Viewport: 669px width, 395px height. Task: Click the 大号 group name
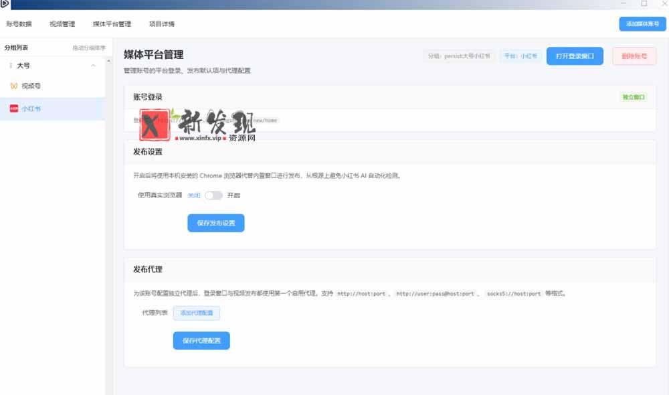click(23, 66)
